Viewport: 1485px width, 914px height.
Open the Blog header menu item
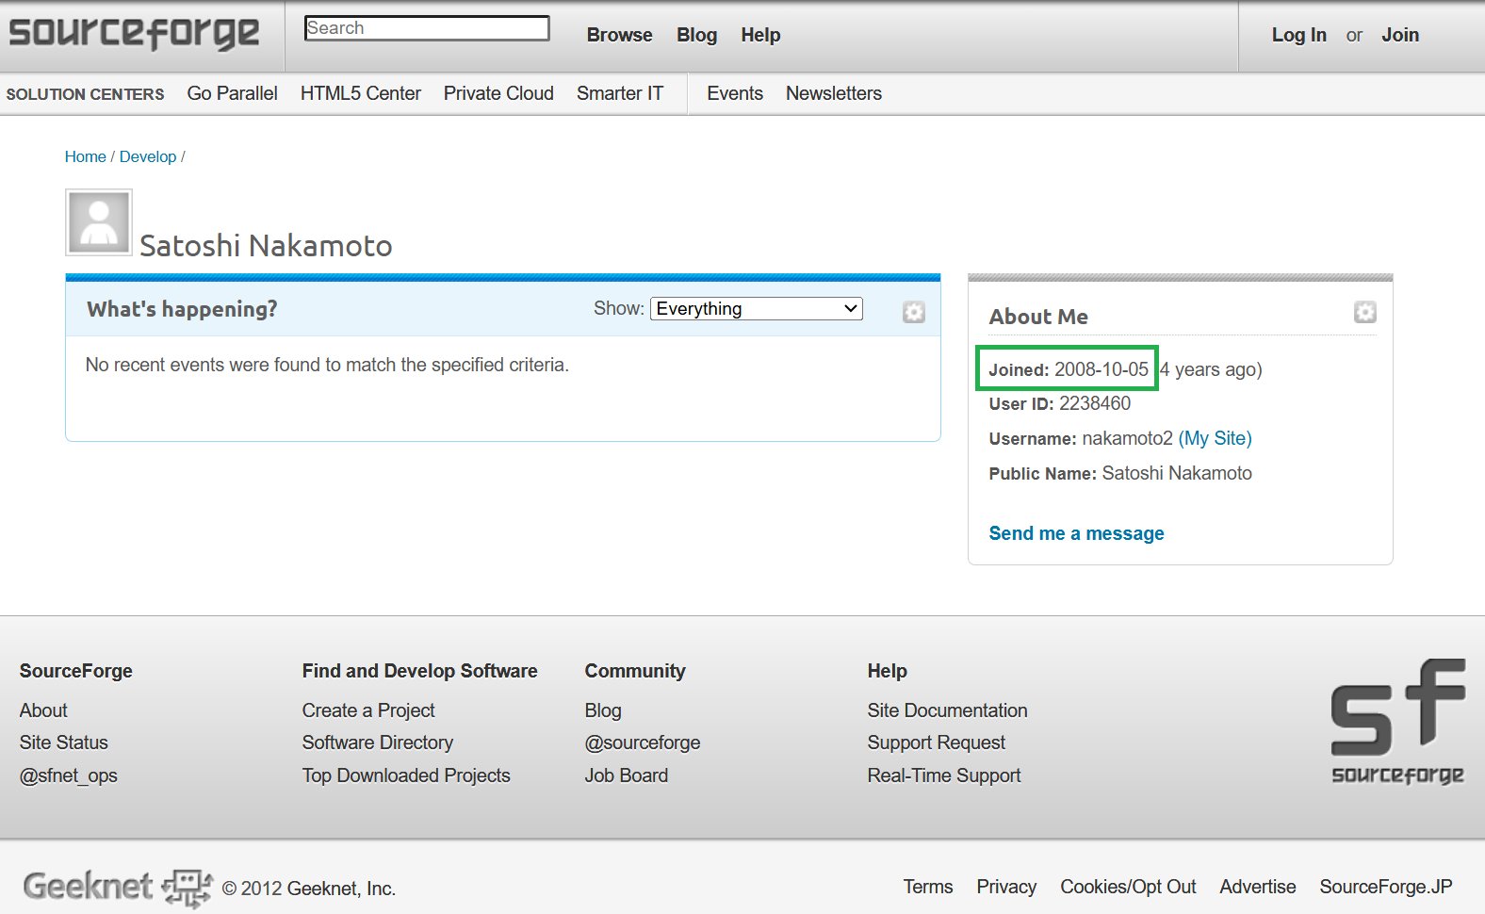696,35
